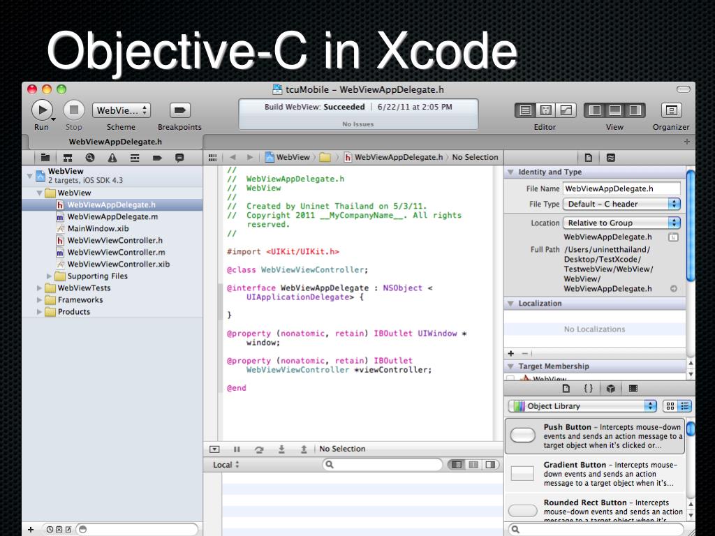
Task: Choose a new file location icon
Action: point(674,237)
